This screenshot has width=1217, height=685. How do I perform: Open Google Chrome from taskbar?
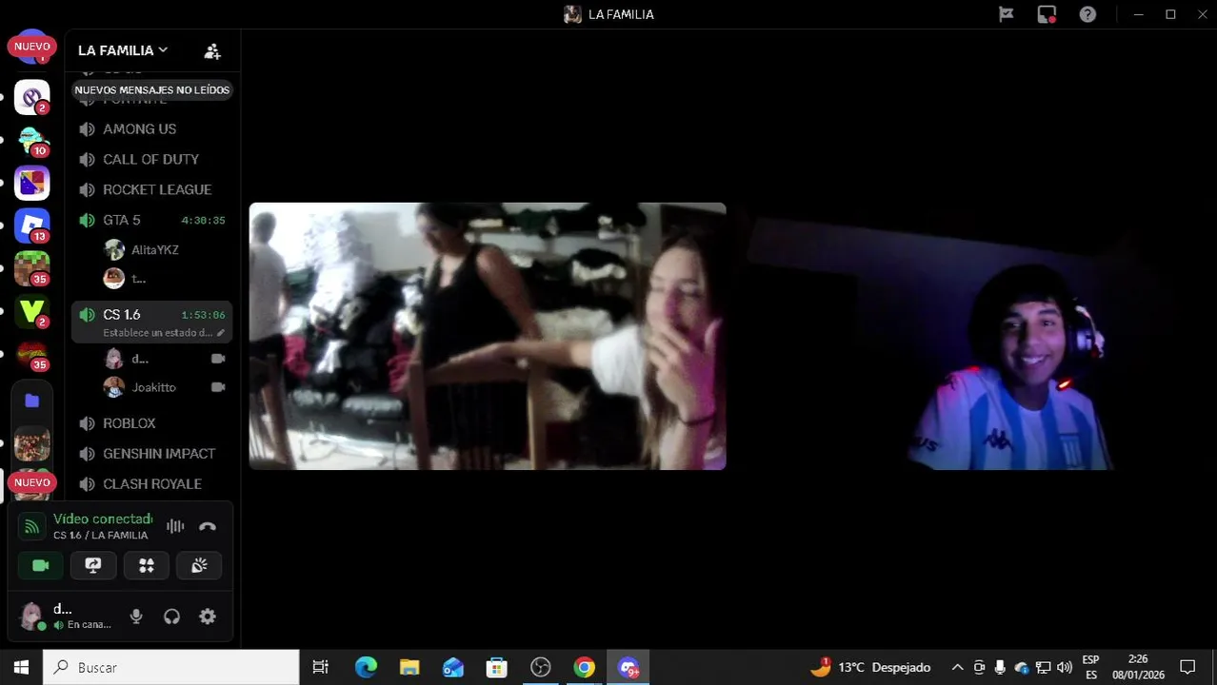click(585, 667)
